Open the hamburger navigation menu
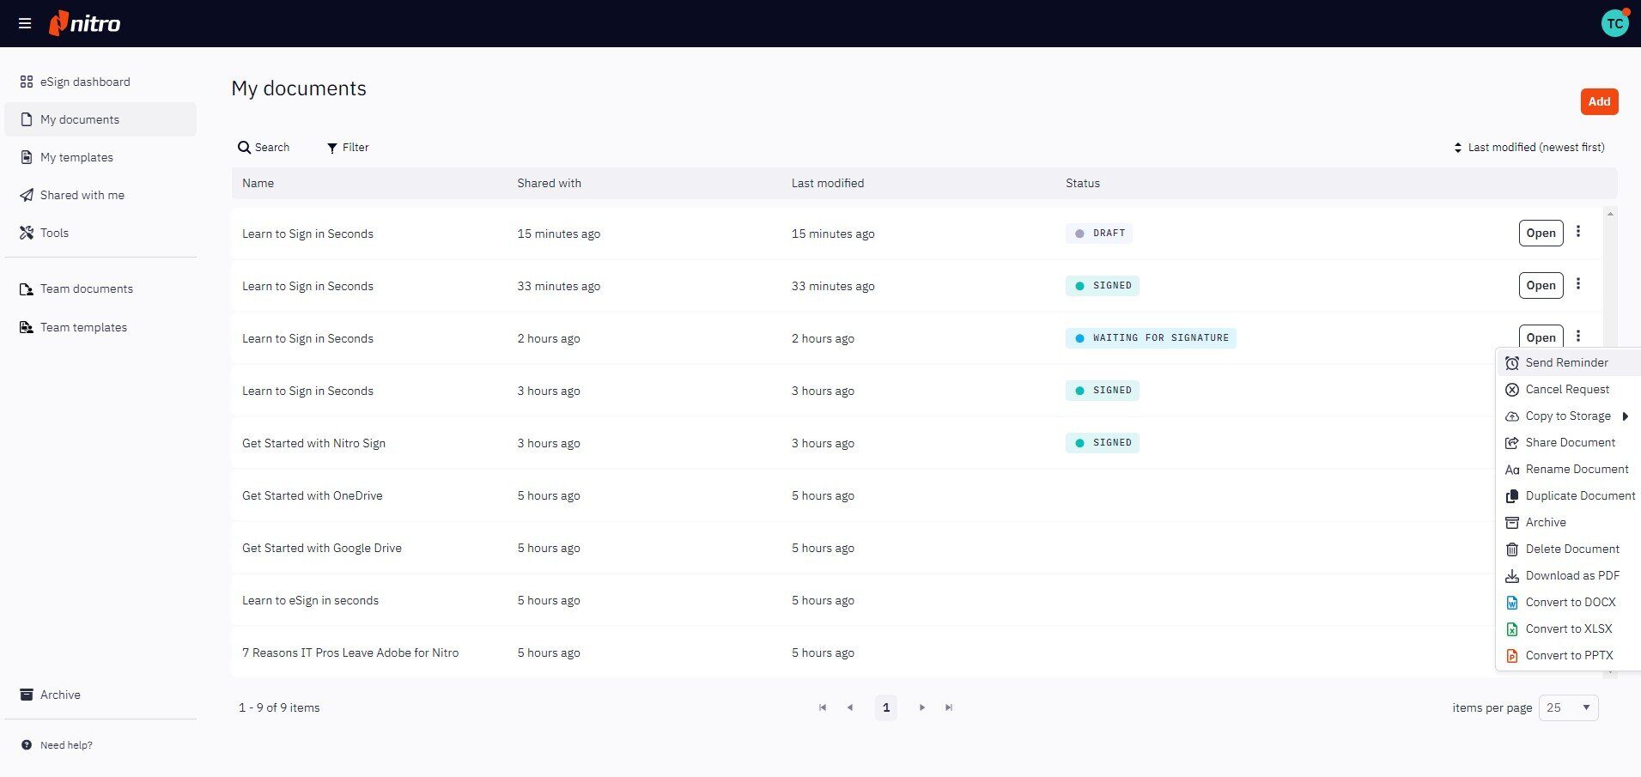The height and width of the screenshot is (777, 1641). pos(25,23)
